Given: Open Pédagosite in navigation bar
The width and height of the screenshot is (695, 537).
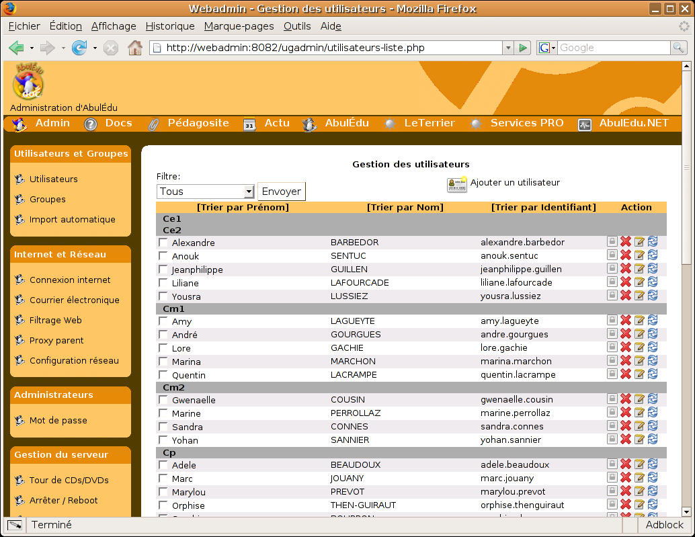Looking at the screenshot, I should click(x=198, y=123).
